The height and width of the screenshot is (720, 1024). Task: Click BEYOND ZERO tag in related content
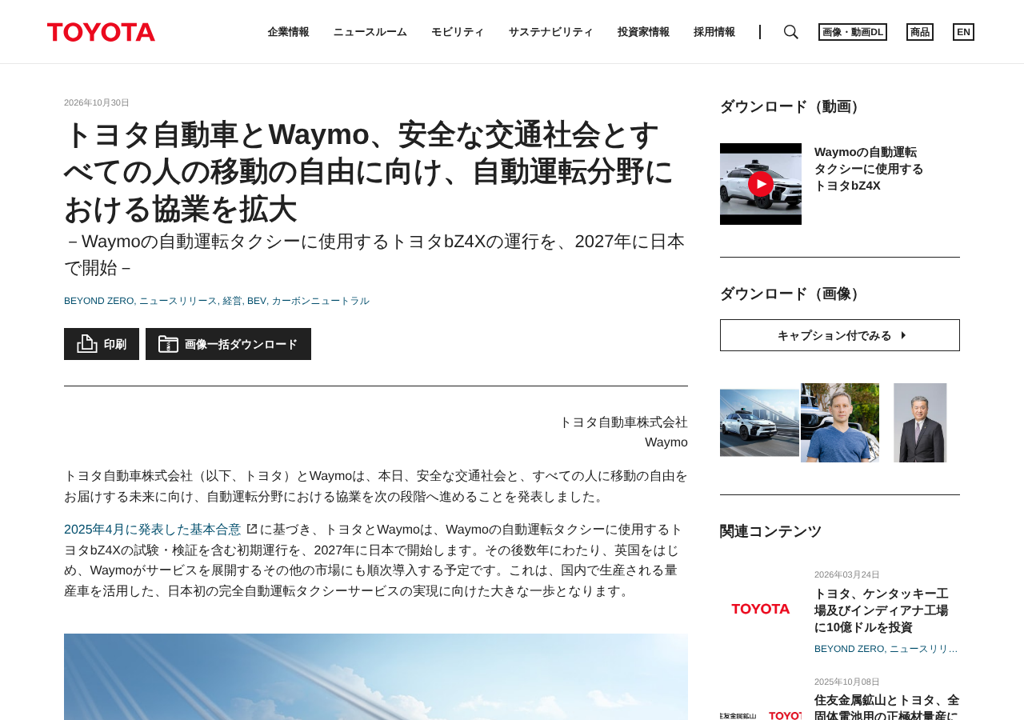[x=850, y=649]
